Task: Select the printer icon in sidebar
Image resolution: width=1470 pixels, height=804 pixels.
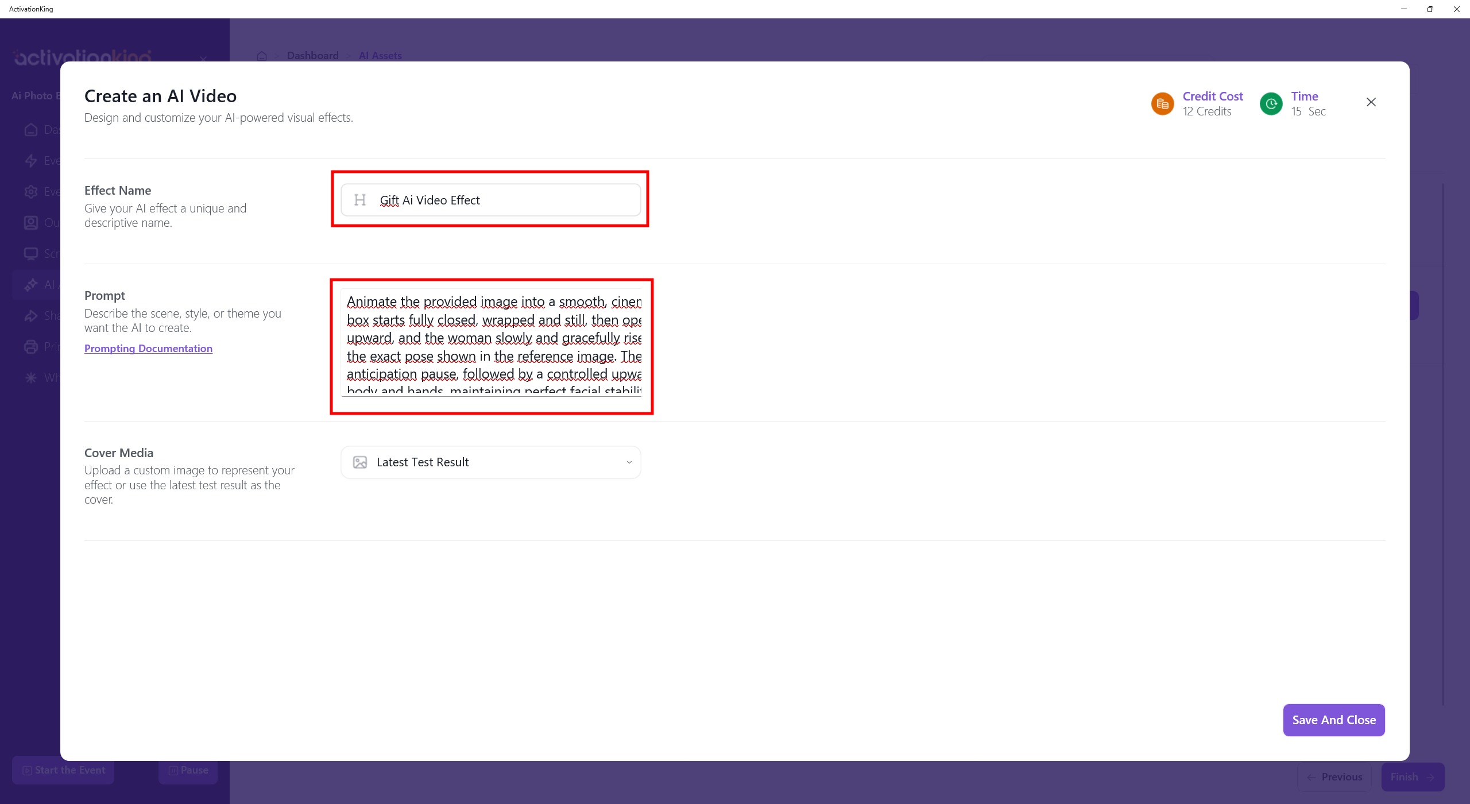Action: pos(31,347)
